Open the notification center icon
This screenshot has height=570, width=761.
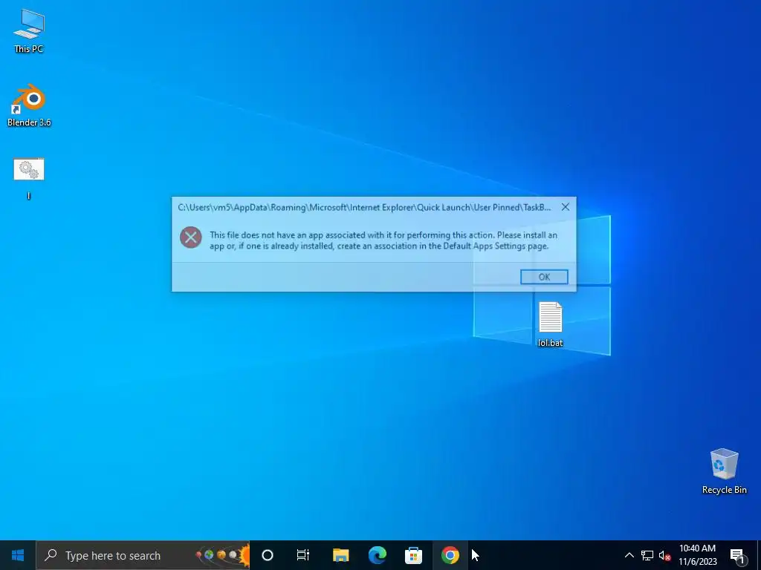pyautogui.click(x=737, y=555)
